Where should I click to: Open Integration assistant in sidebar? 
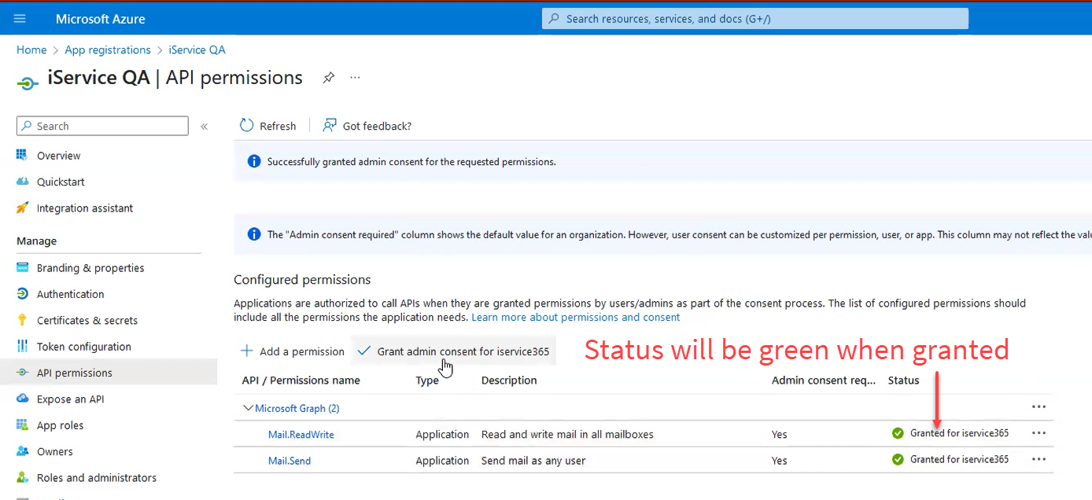click(x=85, y=208)
